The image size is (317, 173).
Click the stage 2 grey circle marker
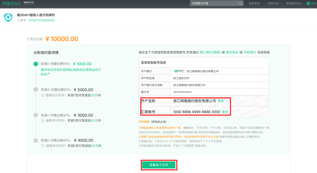pos(36,89)
